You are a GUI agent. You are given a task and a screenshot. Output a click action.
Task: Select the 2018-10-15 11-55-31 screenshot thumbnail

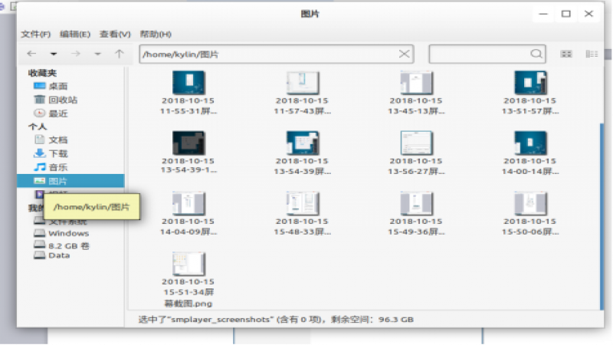(x=188, y=83)
